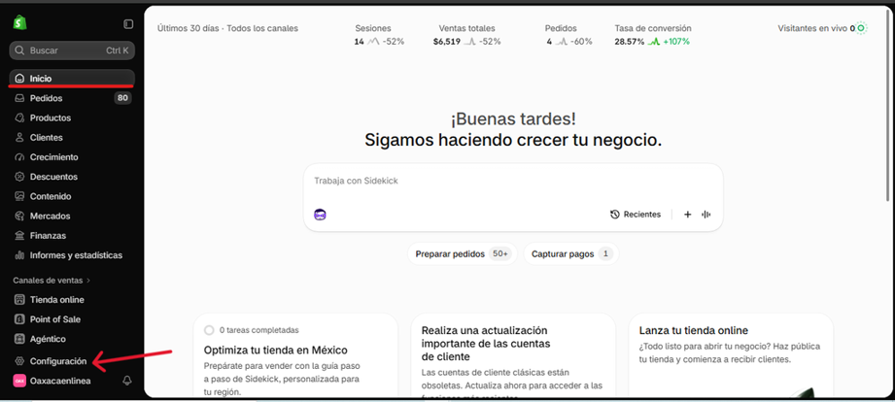Go to Contenido section

(x=72, y=196)
